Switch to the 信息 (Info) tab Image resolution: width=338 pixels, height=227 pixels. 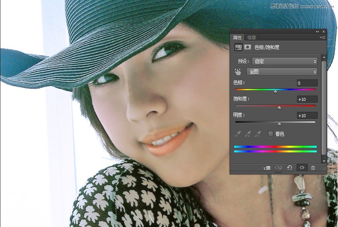tap(251, 38)
